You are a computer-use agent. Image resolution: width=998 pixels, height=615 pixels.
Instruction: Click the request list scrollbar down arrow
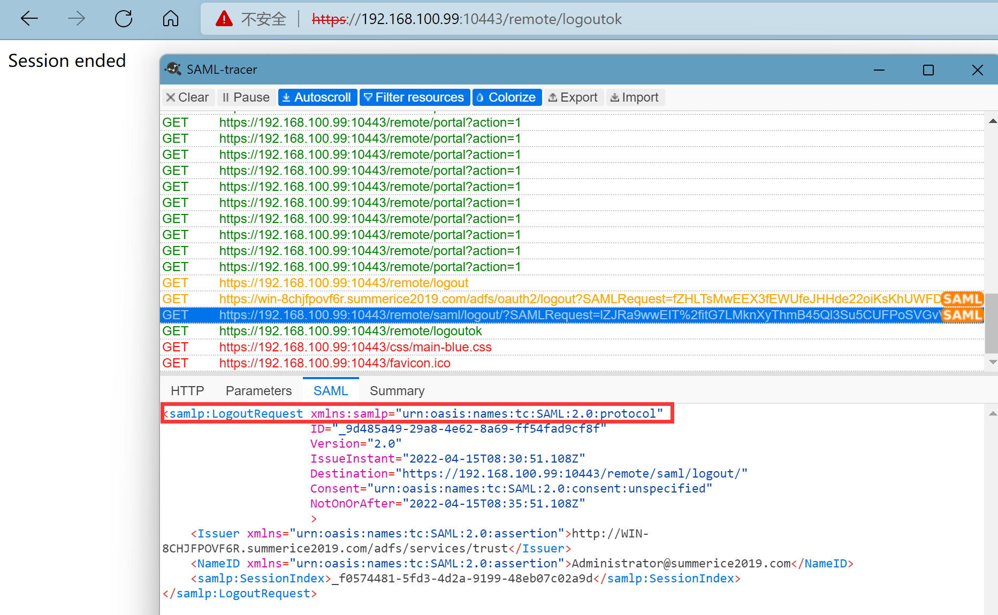tap(993, 362)
